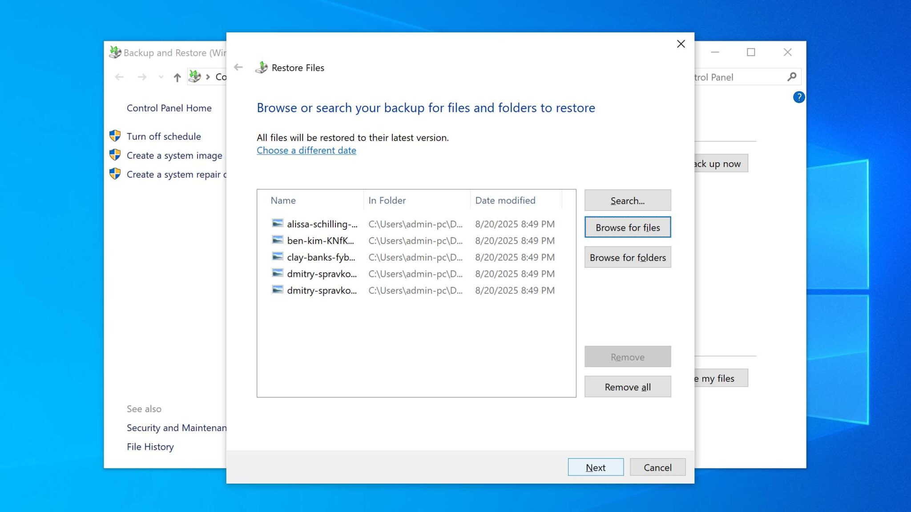Click the Restore Files dialog icon
This screenshot has height=512, width=911.
(x=262, y=67)
